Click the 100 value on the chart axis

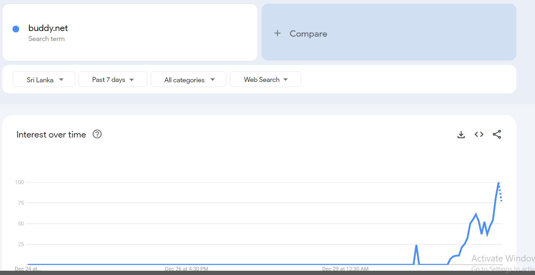tap(19, 182)
